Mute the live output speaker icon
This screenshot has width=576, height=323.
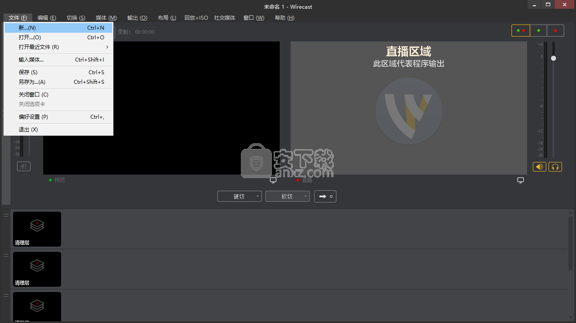tap(539, 167)
